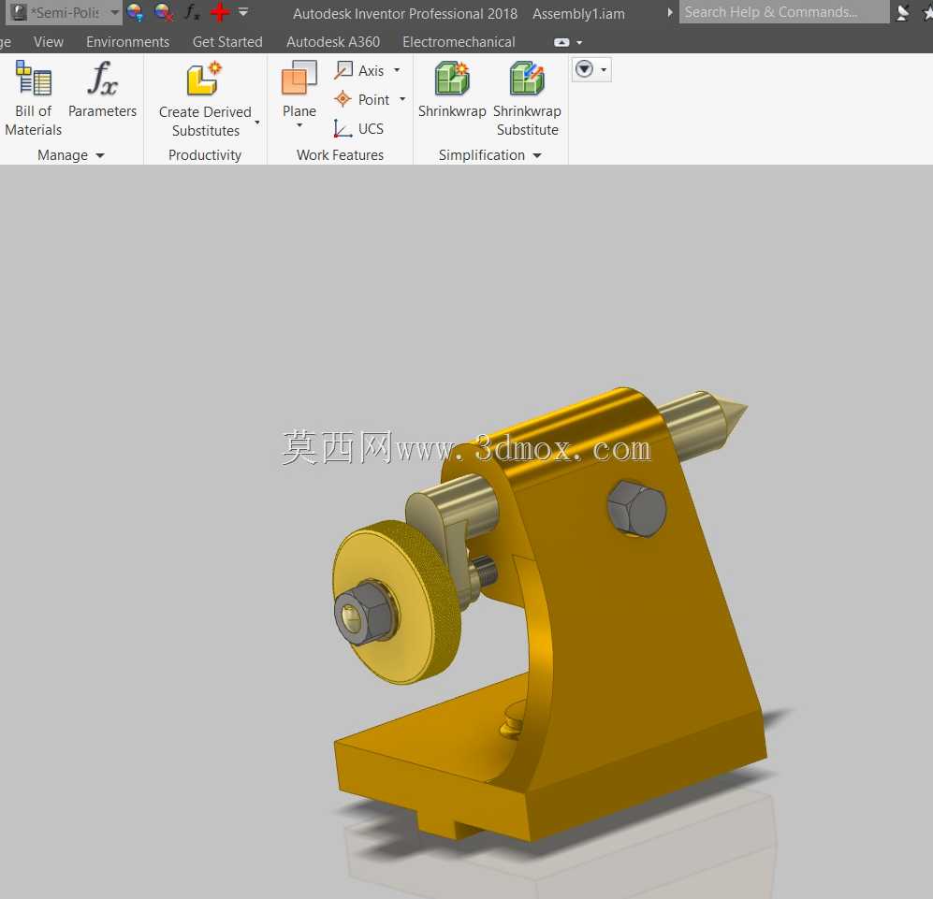Image resolution: width=933 pixels, height=899 pixels.
Task: Click the red plus quick-access icon
Action: [x=220, y=12]
